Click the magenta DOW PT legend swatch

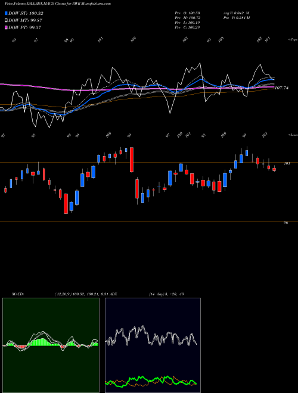click(x=7, y=27)
